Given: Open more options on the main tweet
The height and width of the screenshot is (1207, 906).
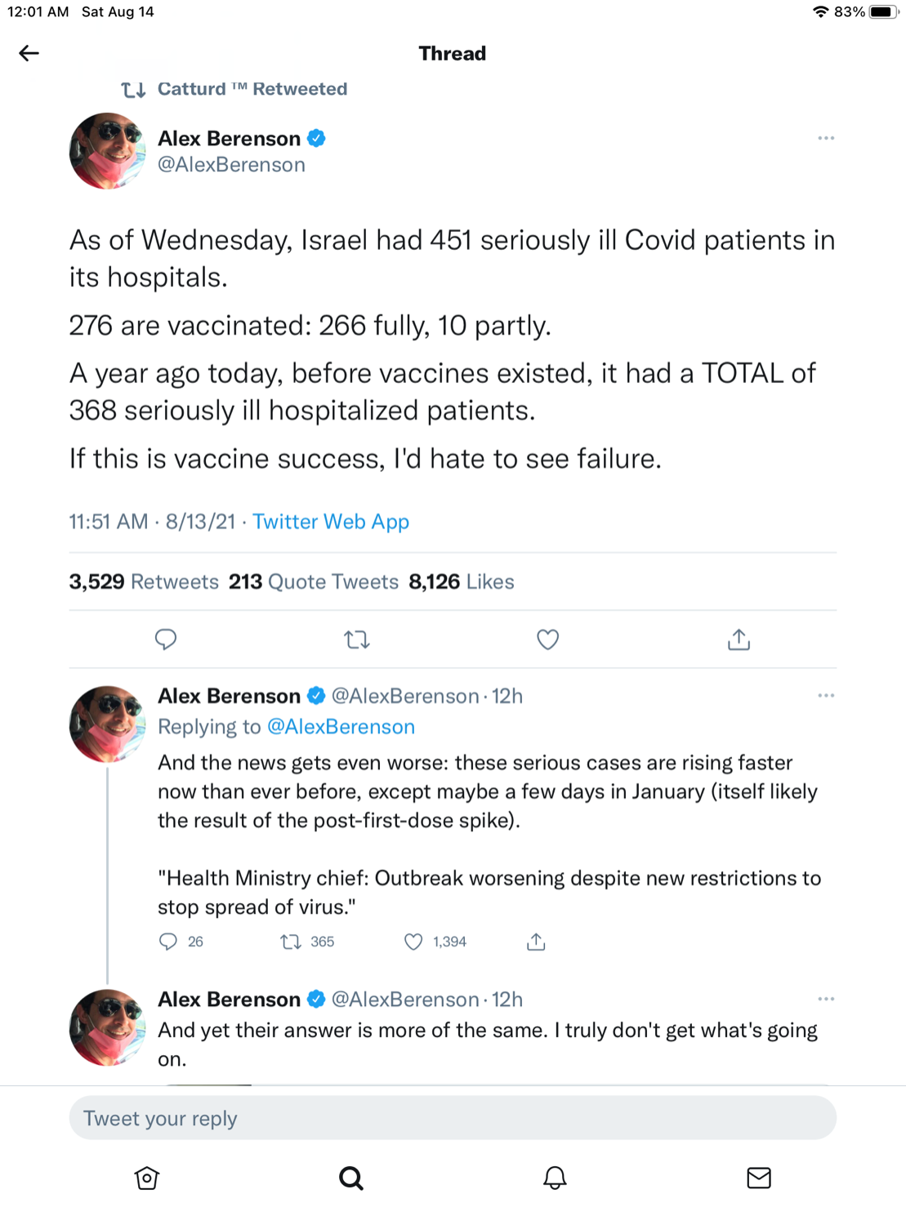Looking at the screenshot, I should pos(826,138).
